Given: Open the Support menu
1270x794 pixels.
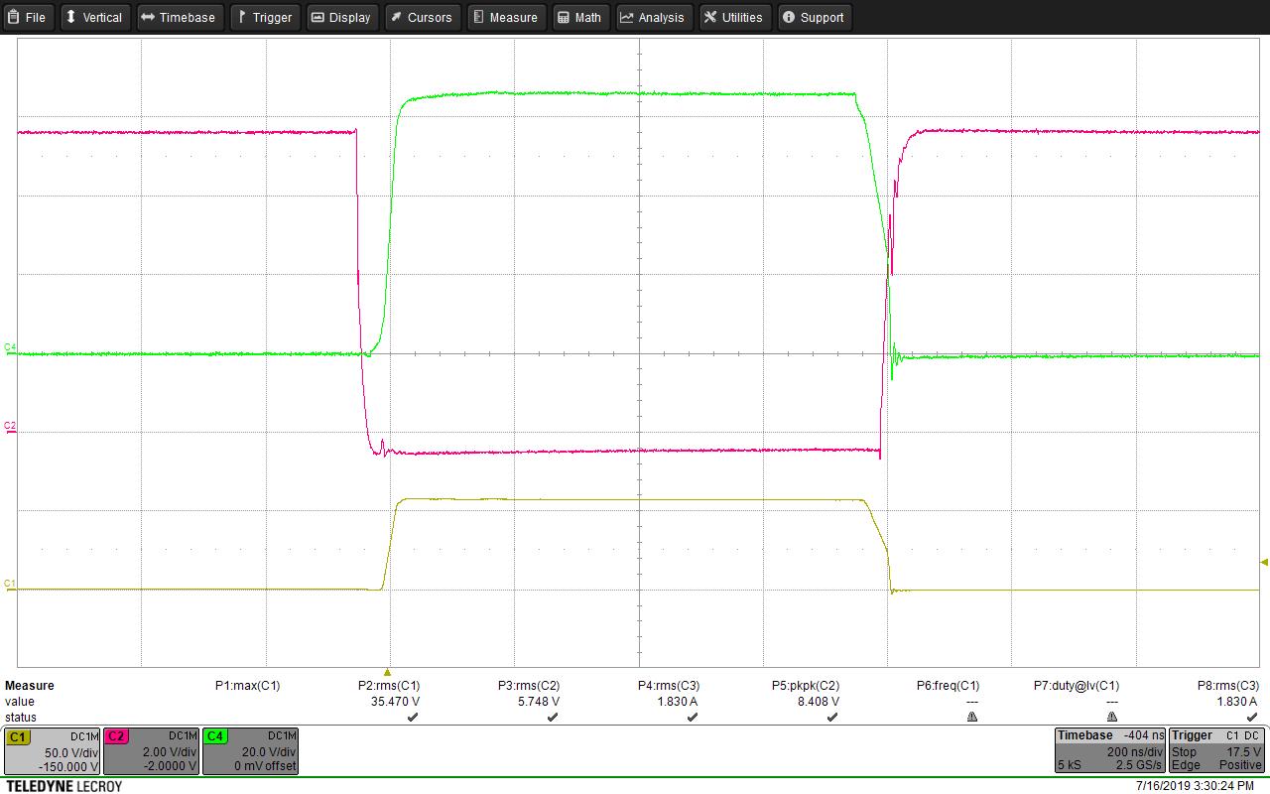Looking at the screenshot, I should pos(814,17).
